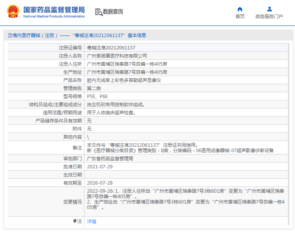295x234 pixels.
Task: Click the English National Medical Products Administration subtitle
Action: tap(54, 17)
